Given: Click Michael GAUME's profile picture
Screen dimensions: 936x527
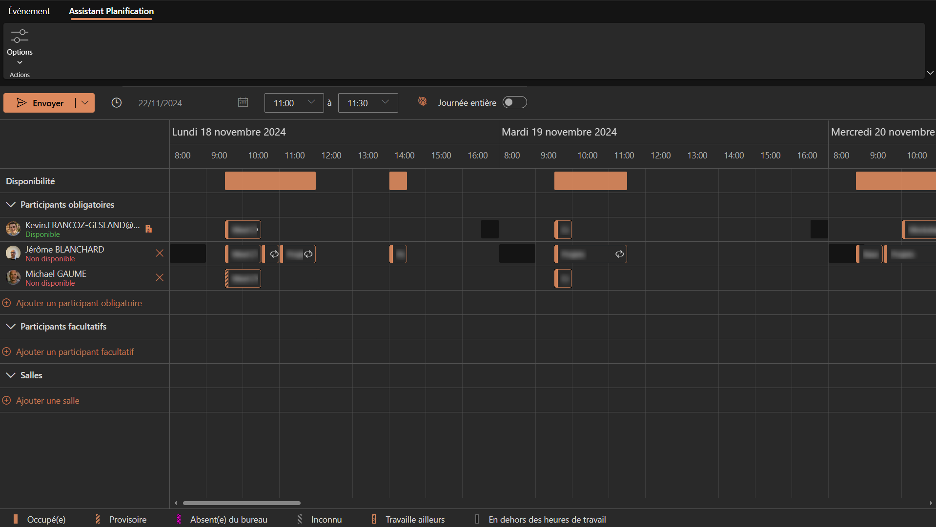Looking at the screenshot, I should (13, 277).
